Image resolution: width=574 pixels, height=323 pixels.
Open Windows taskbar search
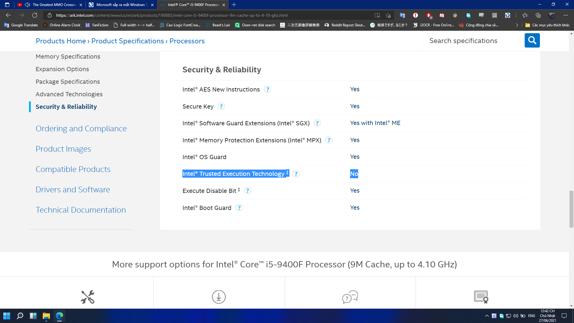tap(20, 316)
